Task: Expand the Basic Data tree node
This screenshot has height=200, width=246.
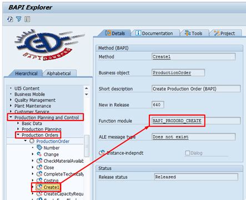Action: click(x=18, y=123)
